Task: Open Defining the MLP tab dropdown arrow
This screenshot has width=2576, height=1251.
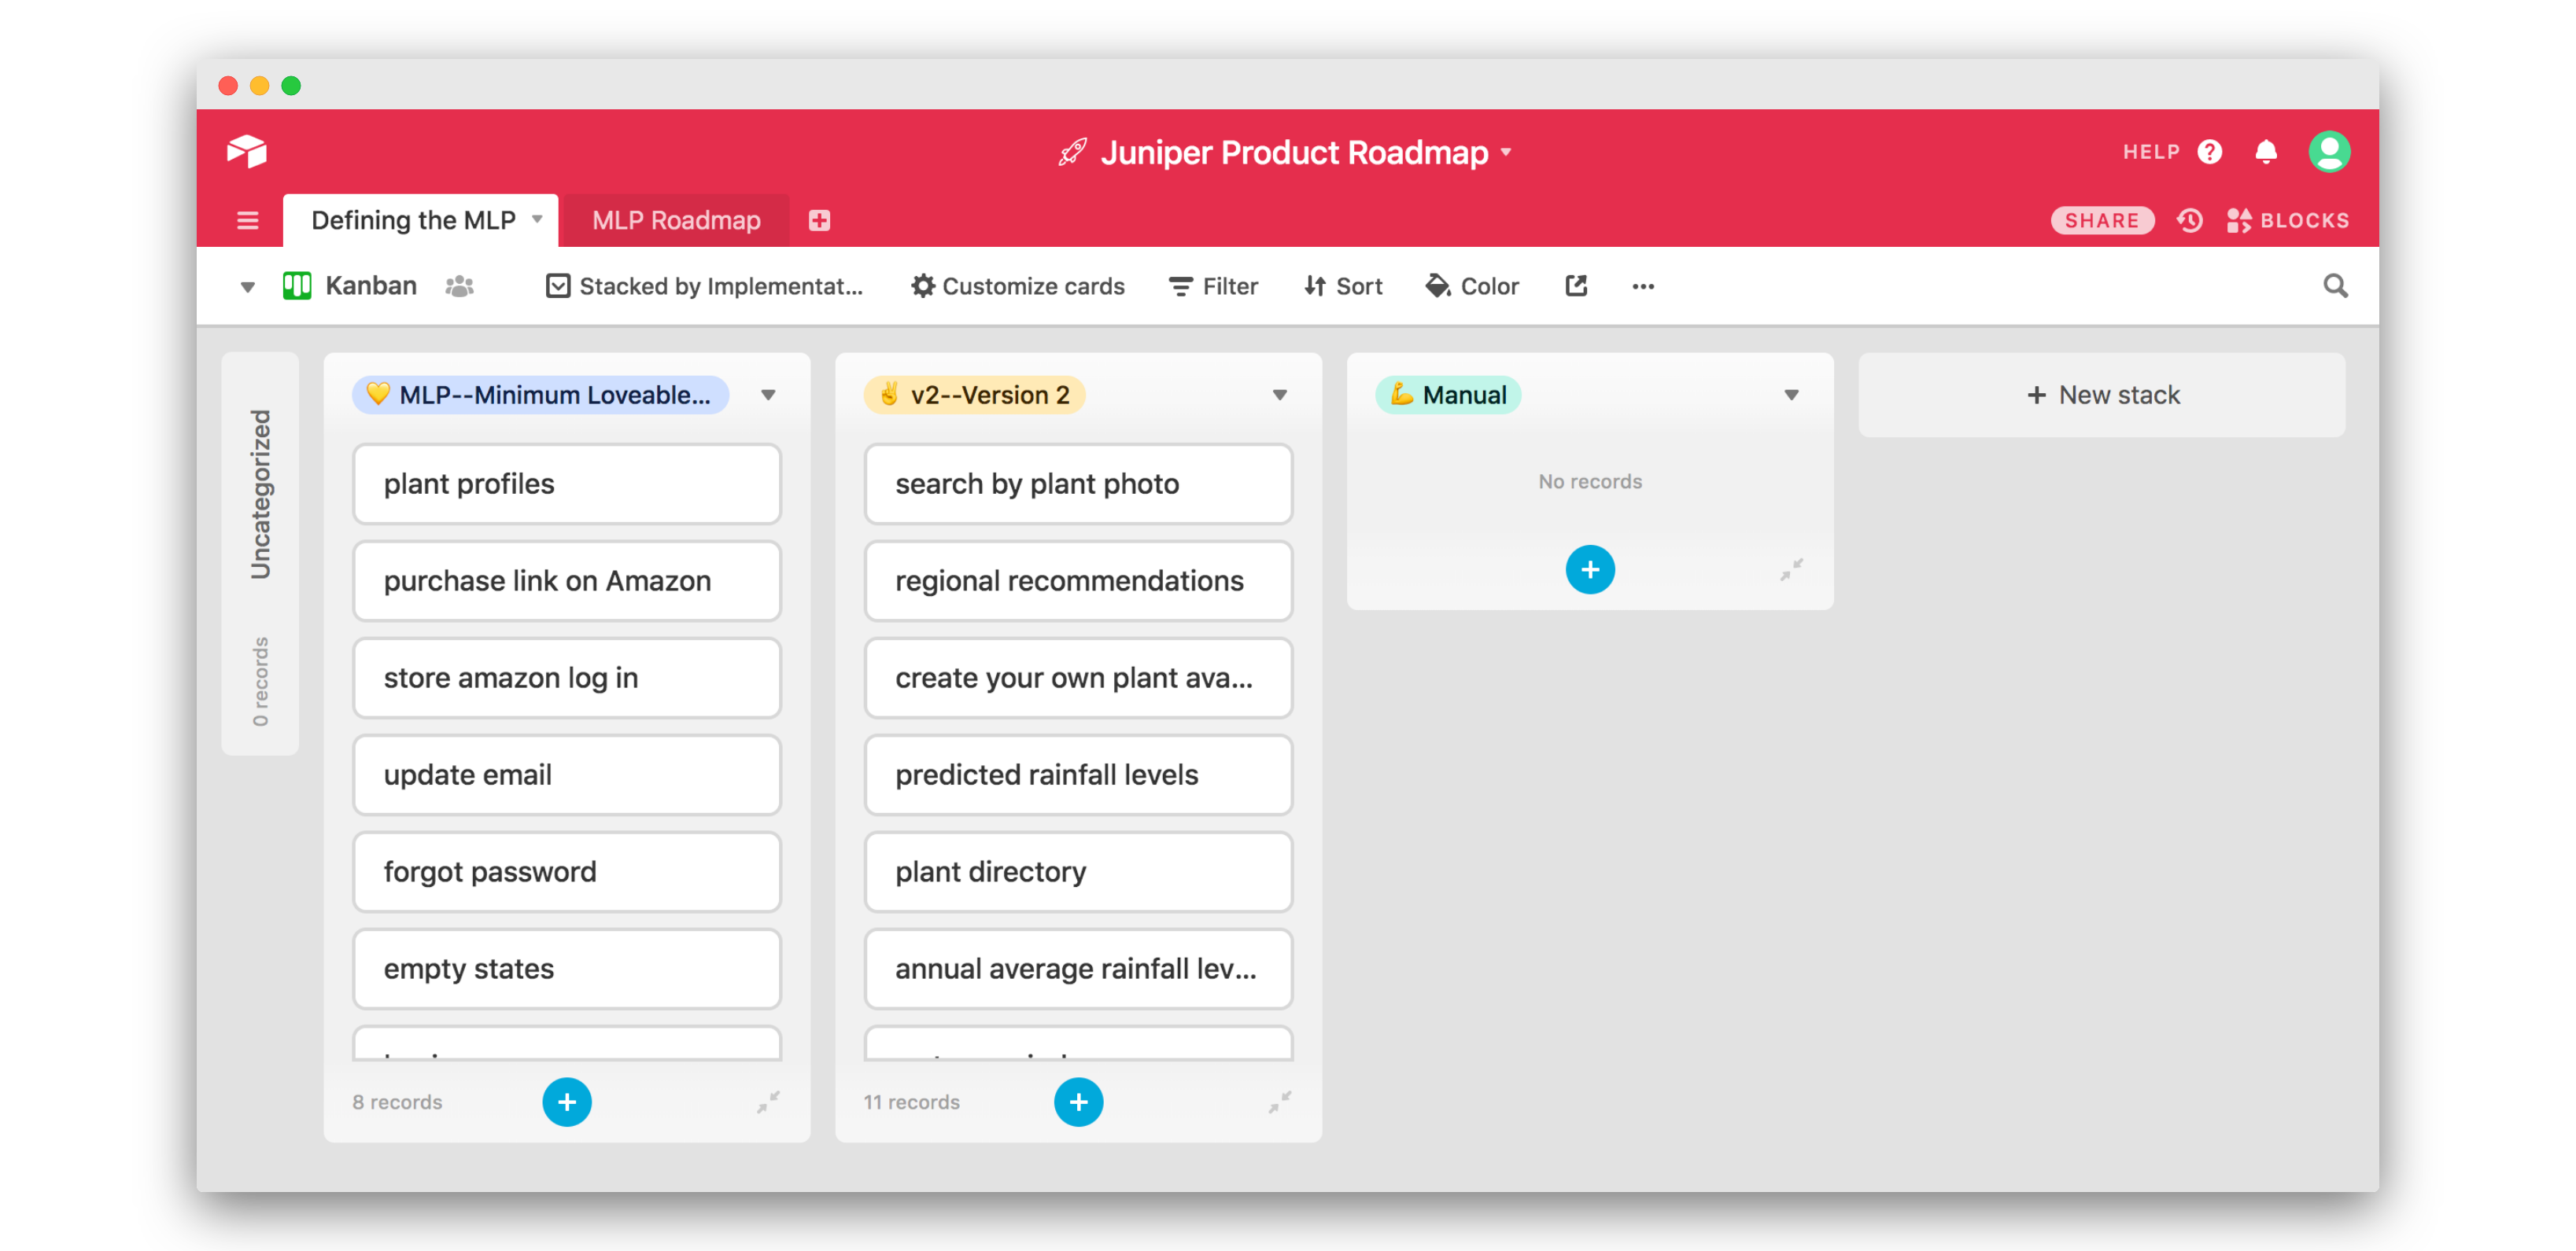Action: pos(537,220)
